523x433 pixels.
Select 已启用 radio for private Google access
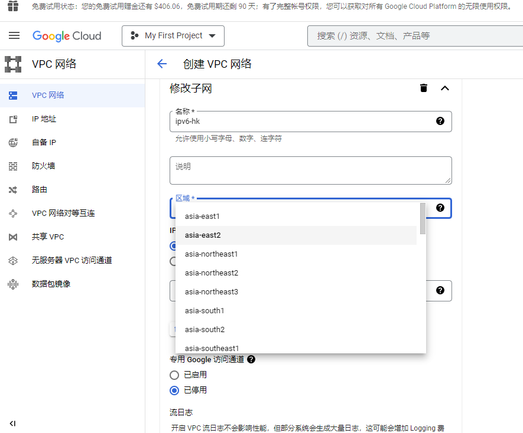(x=174, y=375)
